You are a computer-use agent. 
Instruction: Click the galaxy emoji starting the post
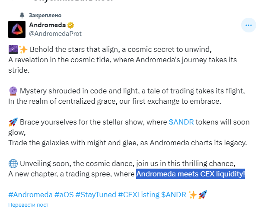(x=13, y=49)
